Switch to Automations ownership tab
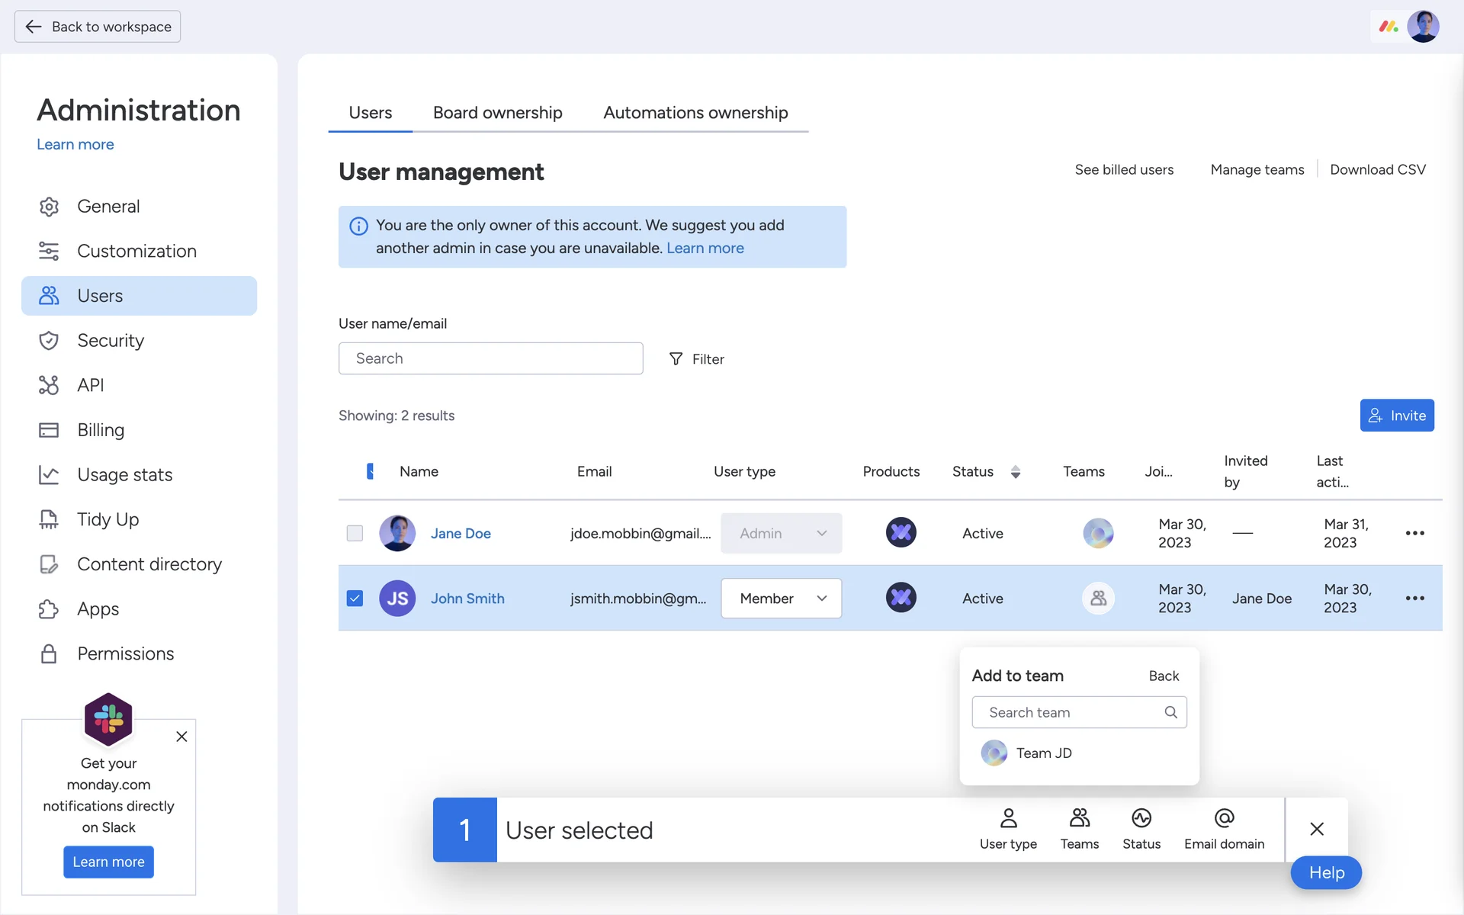The image size is (1464, 915). point(695,113)
